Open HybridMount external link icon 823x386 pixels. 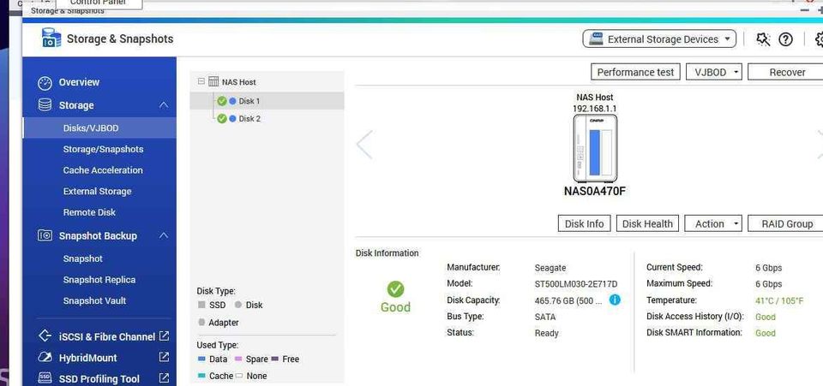[x=165, y=357]
